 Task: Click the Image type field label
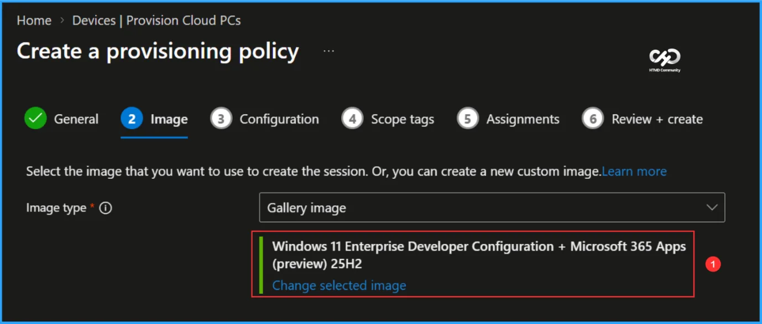(x=56, y=208)
